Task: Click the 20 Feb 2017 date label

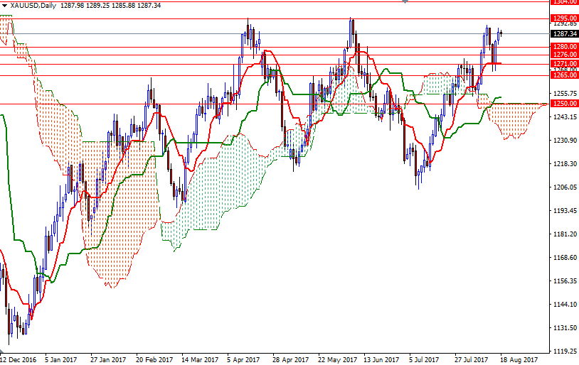Action: 154,360
